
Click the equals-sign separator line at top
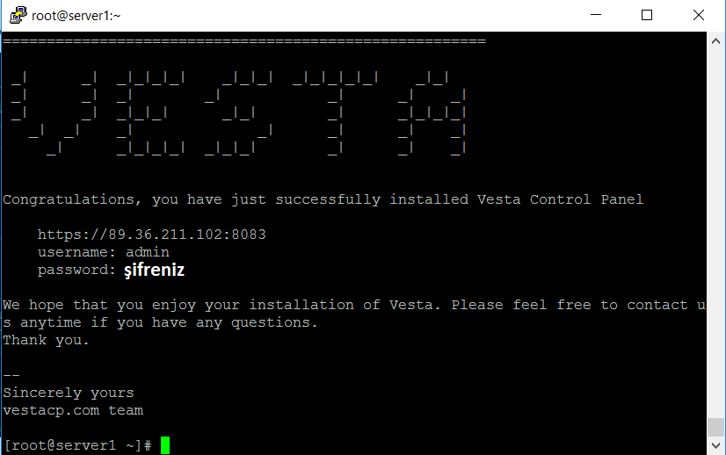(244, 41)
